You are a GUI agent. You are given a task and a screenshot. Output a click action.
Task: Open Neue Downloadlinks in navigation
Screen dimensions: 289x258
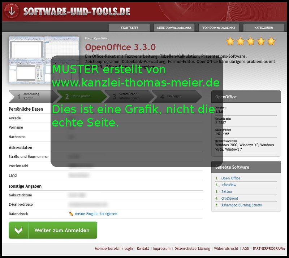174,28
